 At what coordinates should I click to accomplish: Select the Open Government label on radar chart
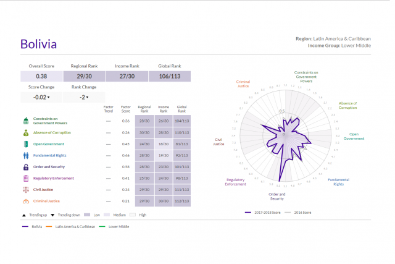coord(354,136)
